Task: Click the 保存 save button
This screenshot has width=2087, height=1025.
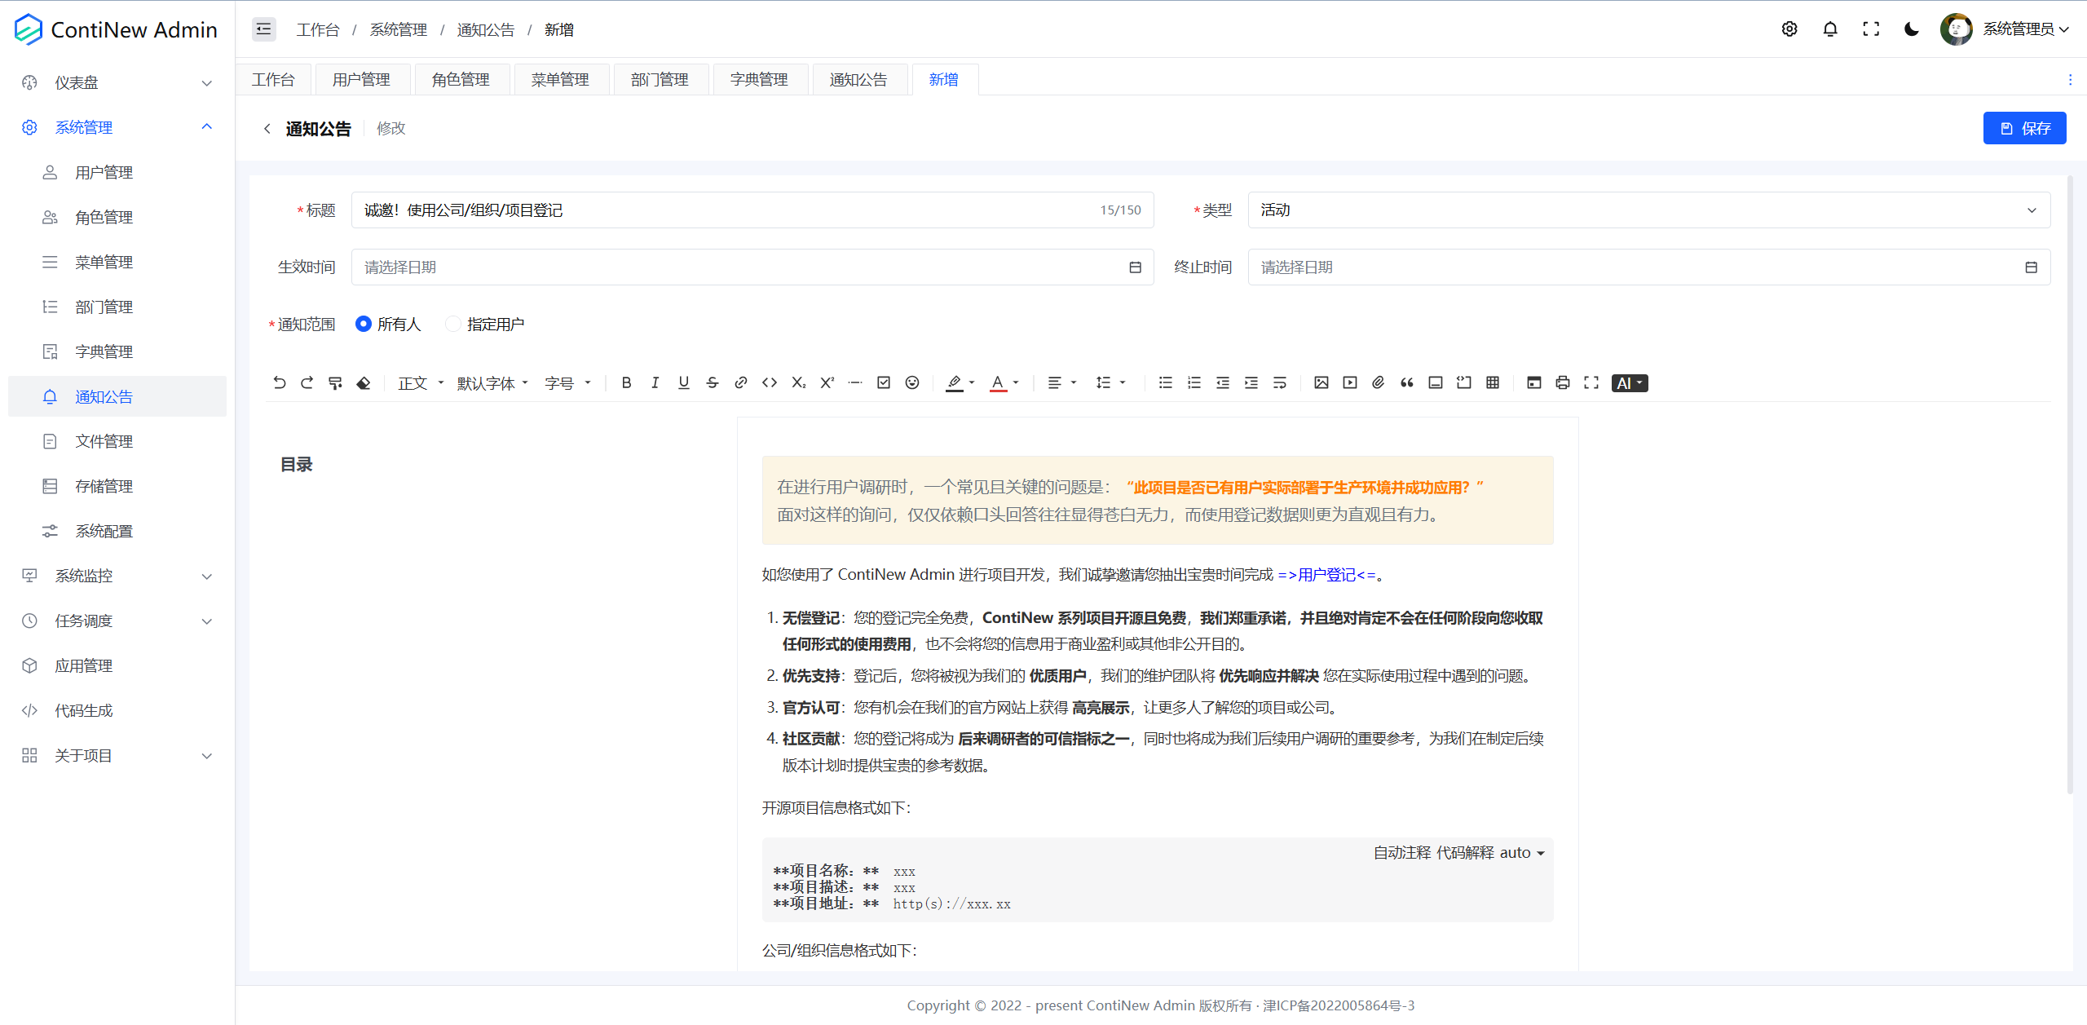Action: (2025, 128)
